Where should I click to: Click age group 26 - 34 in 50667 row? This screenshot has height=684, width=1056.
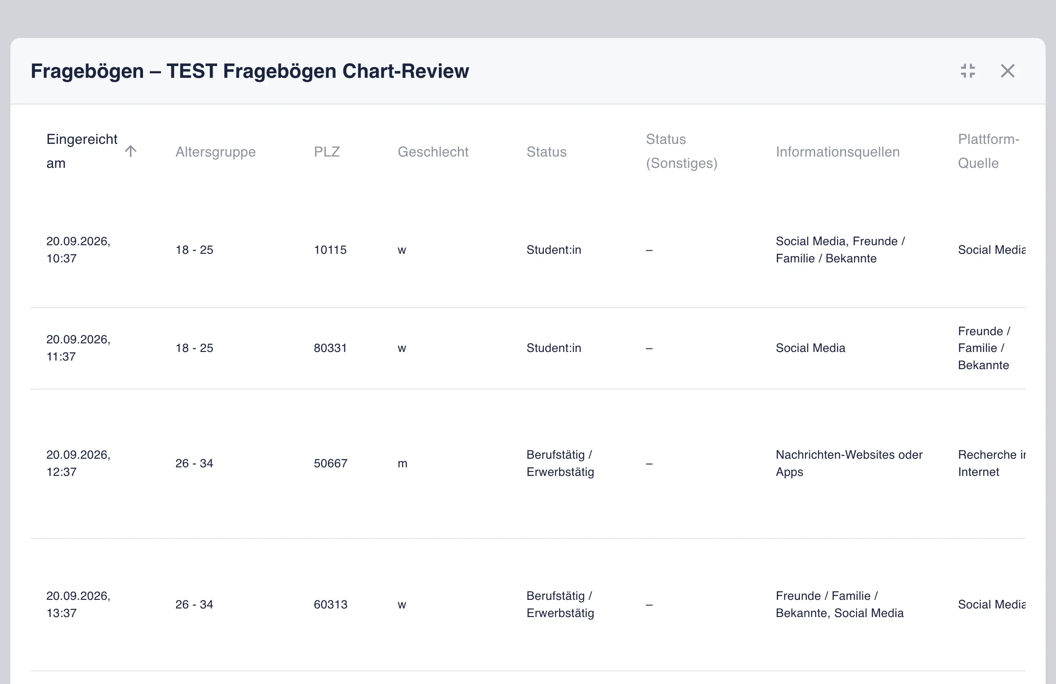pos(194,463)
